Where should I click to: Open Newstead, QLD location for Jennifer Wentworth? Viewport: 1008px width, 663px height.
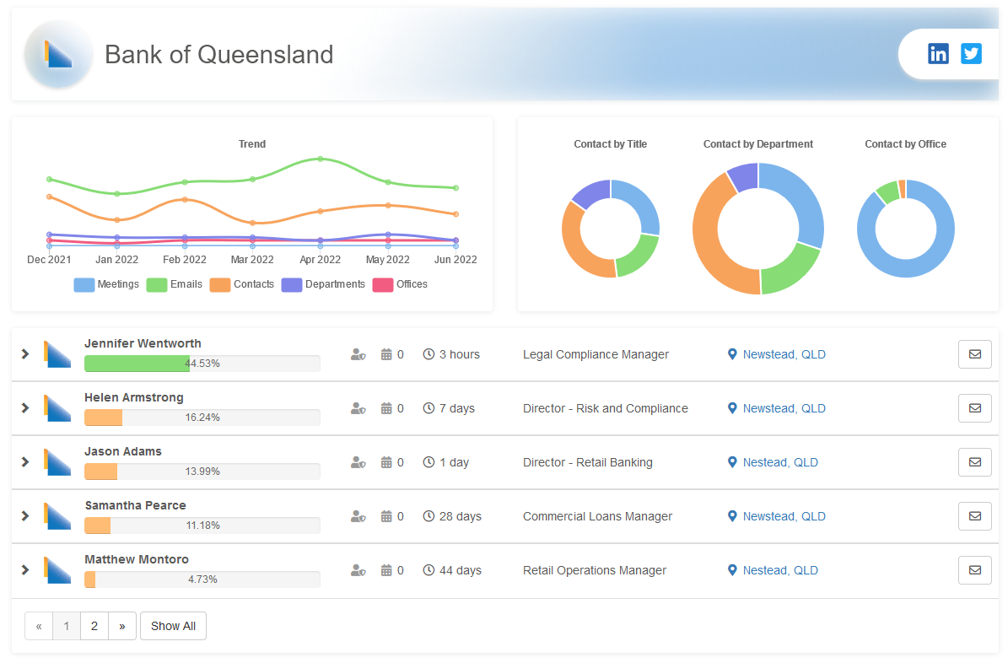777,354
